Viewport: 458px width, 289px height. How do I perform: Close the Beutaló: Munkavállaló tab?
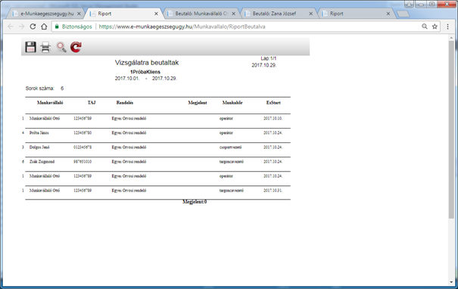point(233,14)
